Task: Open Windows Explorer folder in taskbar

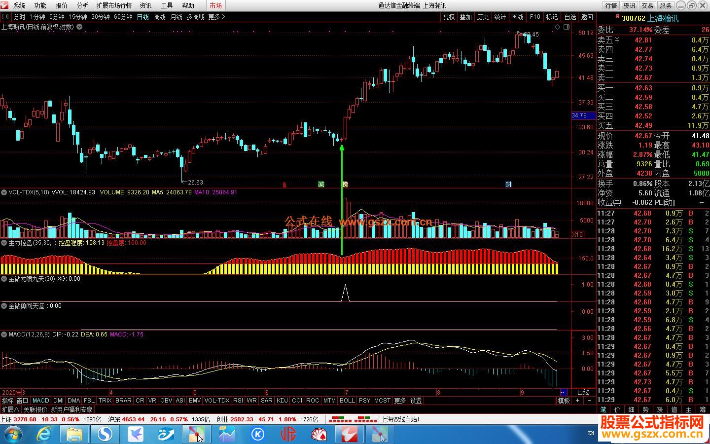Action: point(74,434)
